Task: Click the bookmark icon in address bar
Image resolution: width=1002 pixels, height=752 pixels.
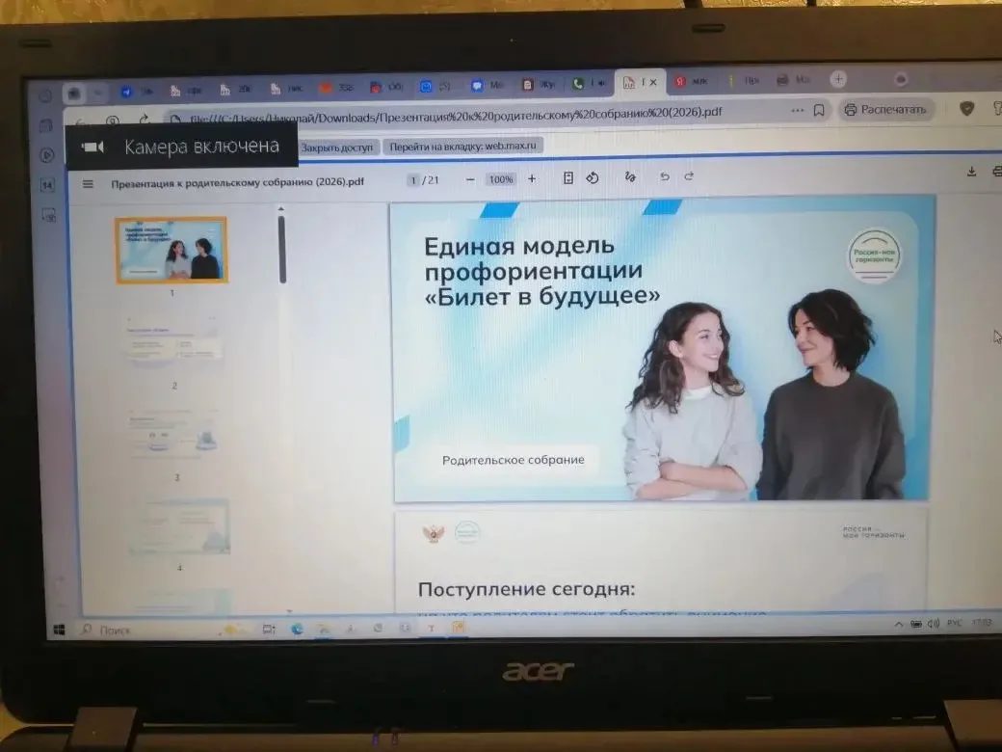Action: [x=819, y=111]
